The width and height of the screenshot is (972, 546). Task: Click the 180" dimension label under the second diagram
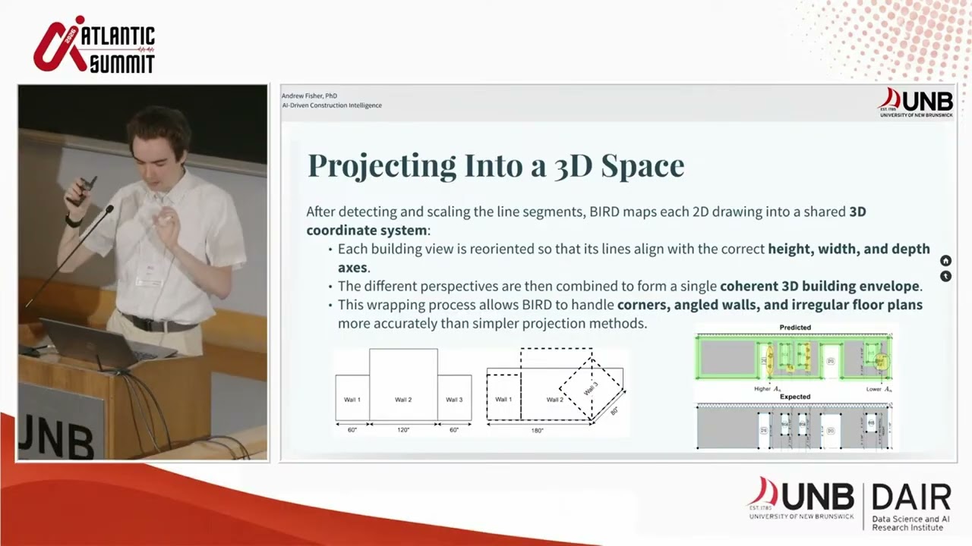point(538,430)
